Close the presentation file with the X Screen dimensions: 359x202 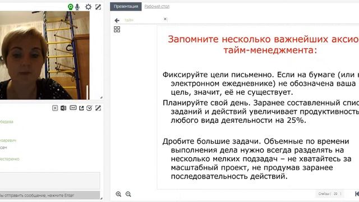click(x=165, y=19)
